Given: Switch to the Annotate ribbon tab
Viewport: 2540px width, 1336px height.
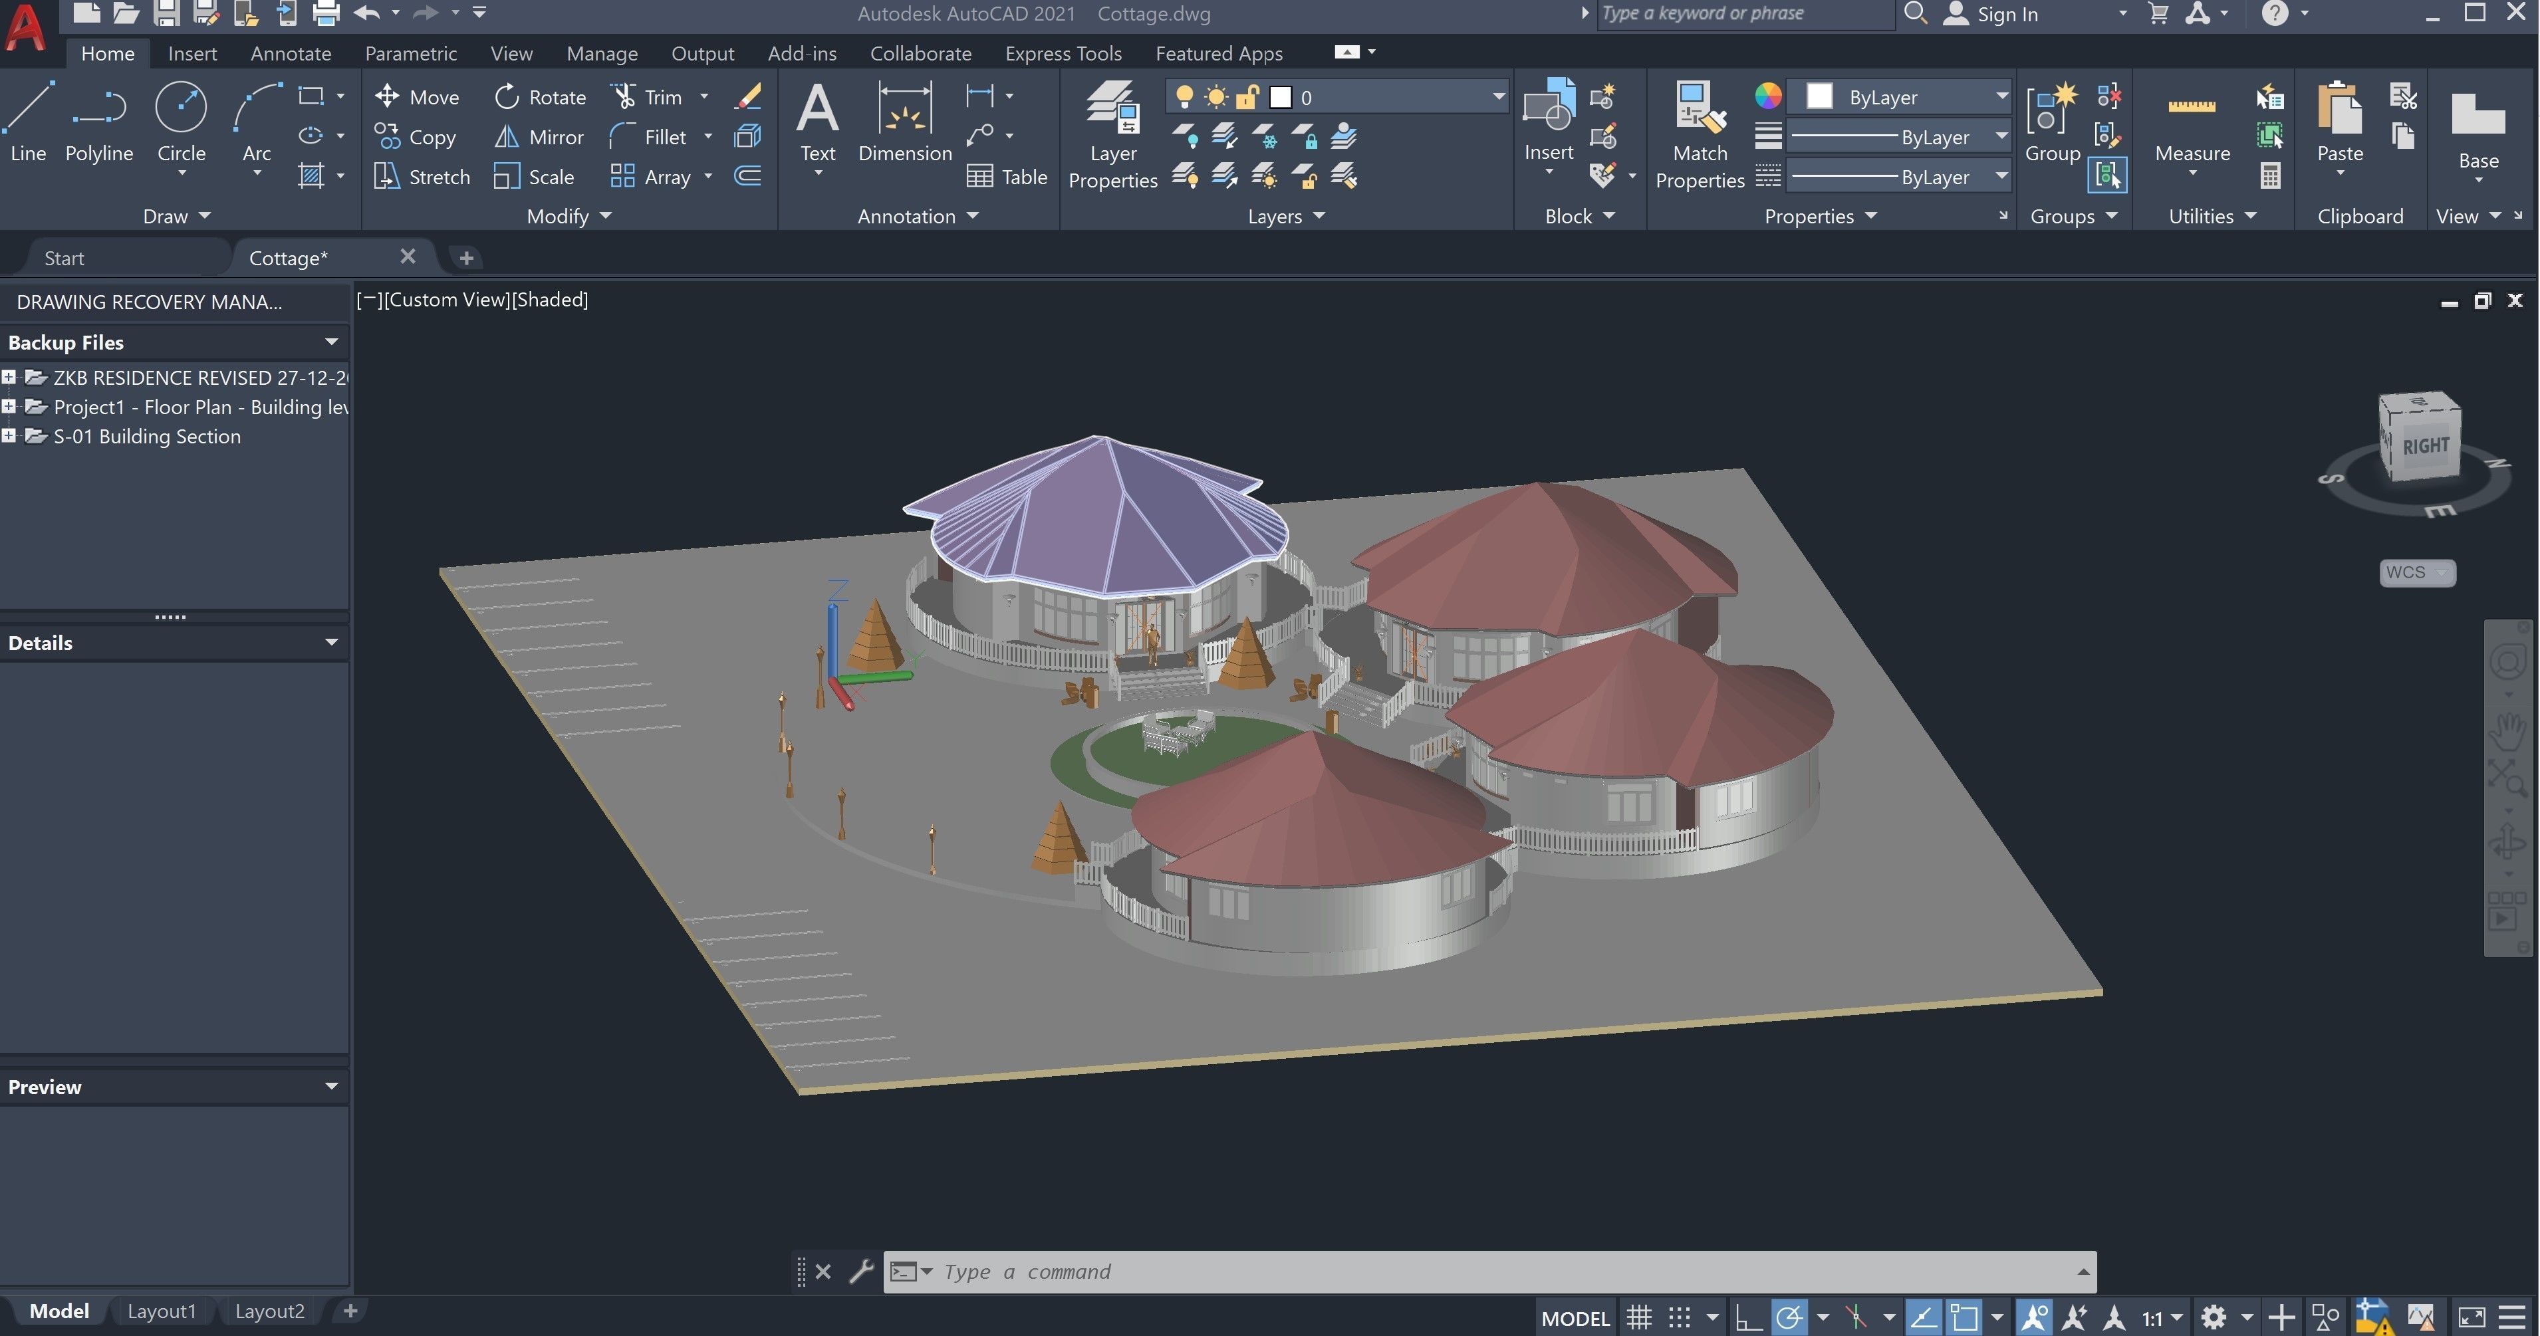Looking at the screenshot, I should [x=291, y=53].
